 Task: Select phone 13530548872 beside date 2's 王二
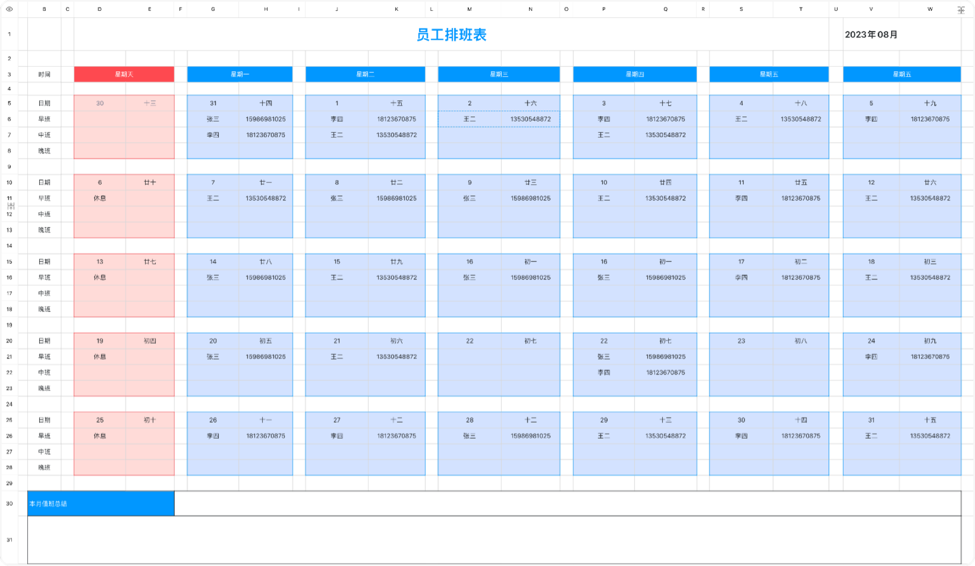pyautogui.click(x=530, y=119)
